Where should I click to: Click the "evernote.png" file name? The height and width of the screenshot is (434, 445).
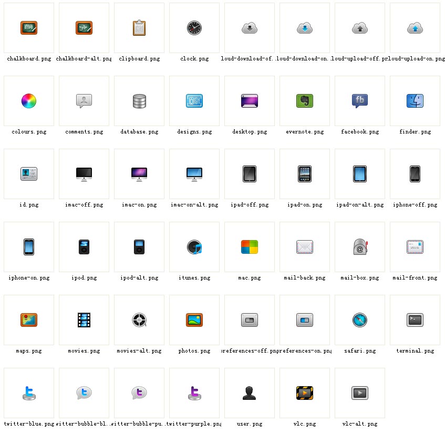pos(305,132)
